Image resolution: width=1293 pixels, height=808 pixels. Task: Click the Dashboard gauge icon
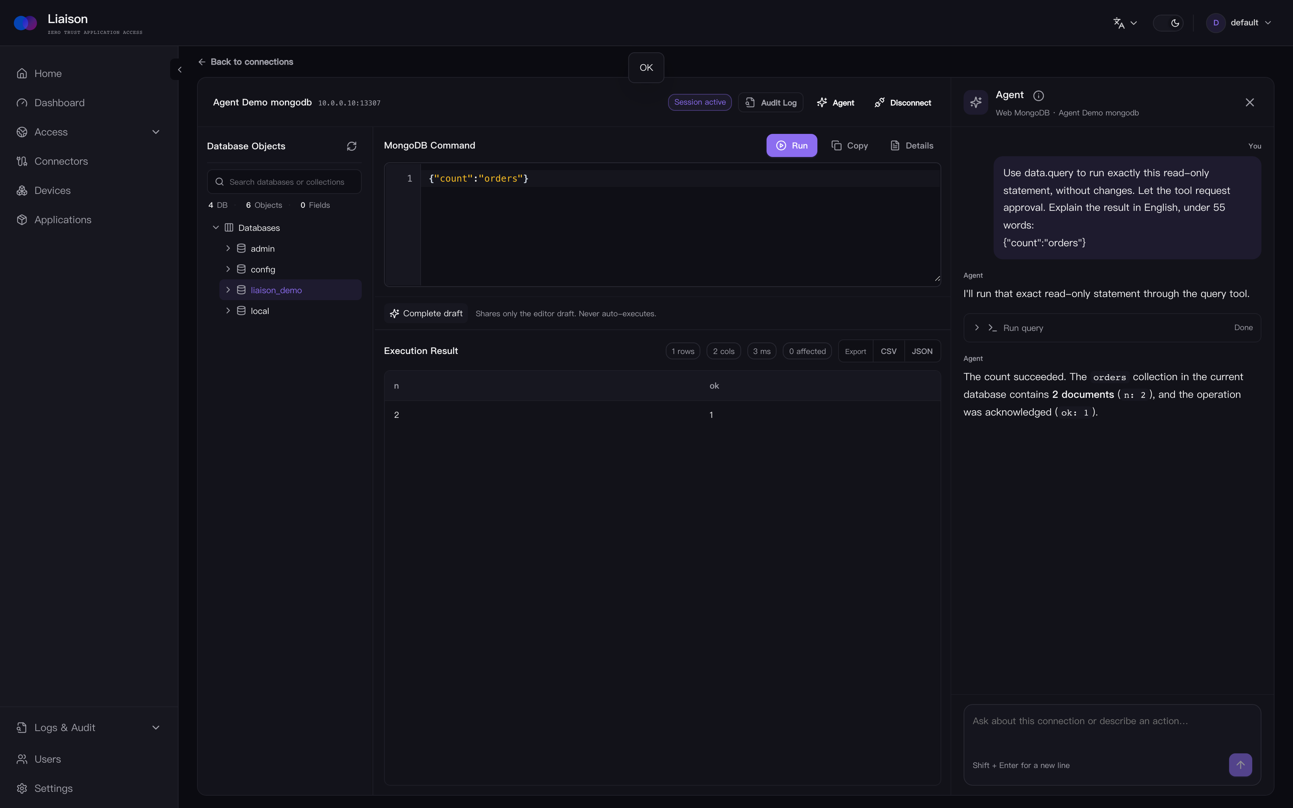click(x=22, y=103)
